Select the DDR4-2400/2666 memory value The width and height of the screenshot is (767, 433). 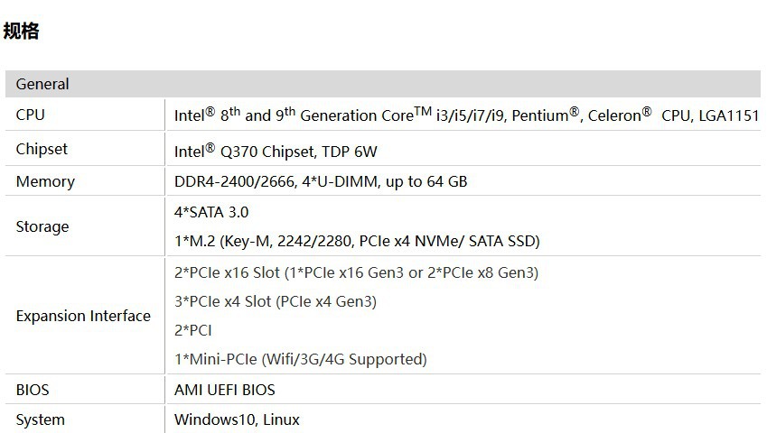[x=321, y=181]
